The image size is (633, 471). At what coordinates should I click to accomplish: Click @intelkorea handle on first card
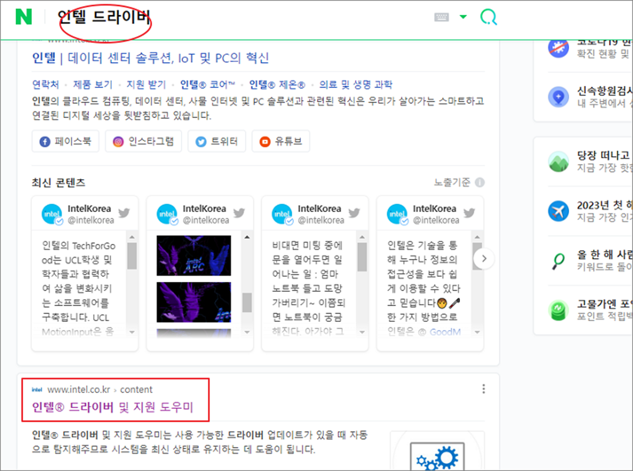pyautogui.click(x=91, y=220)
